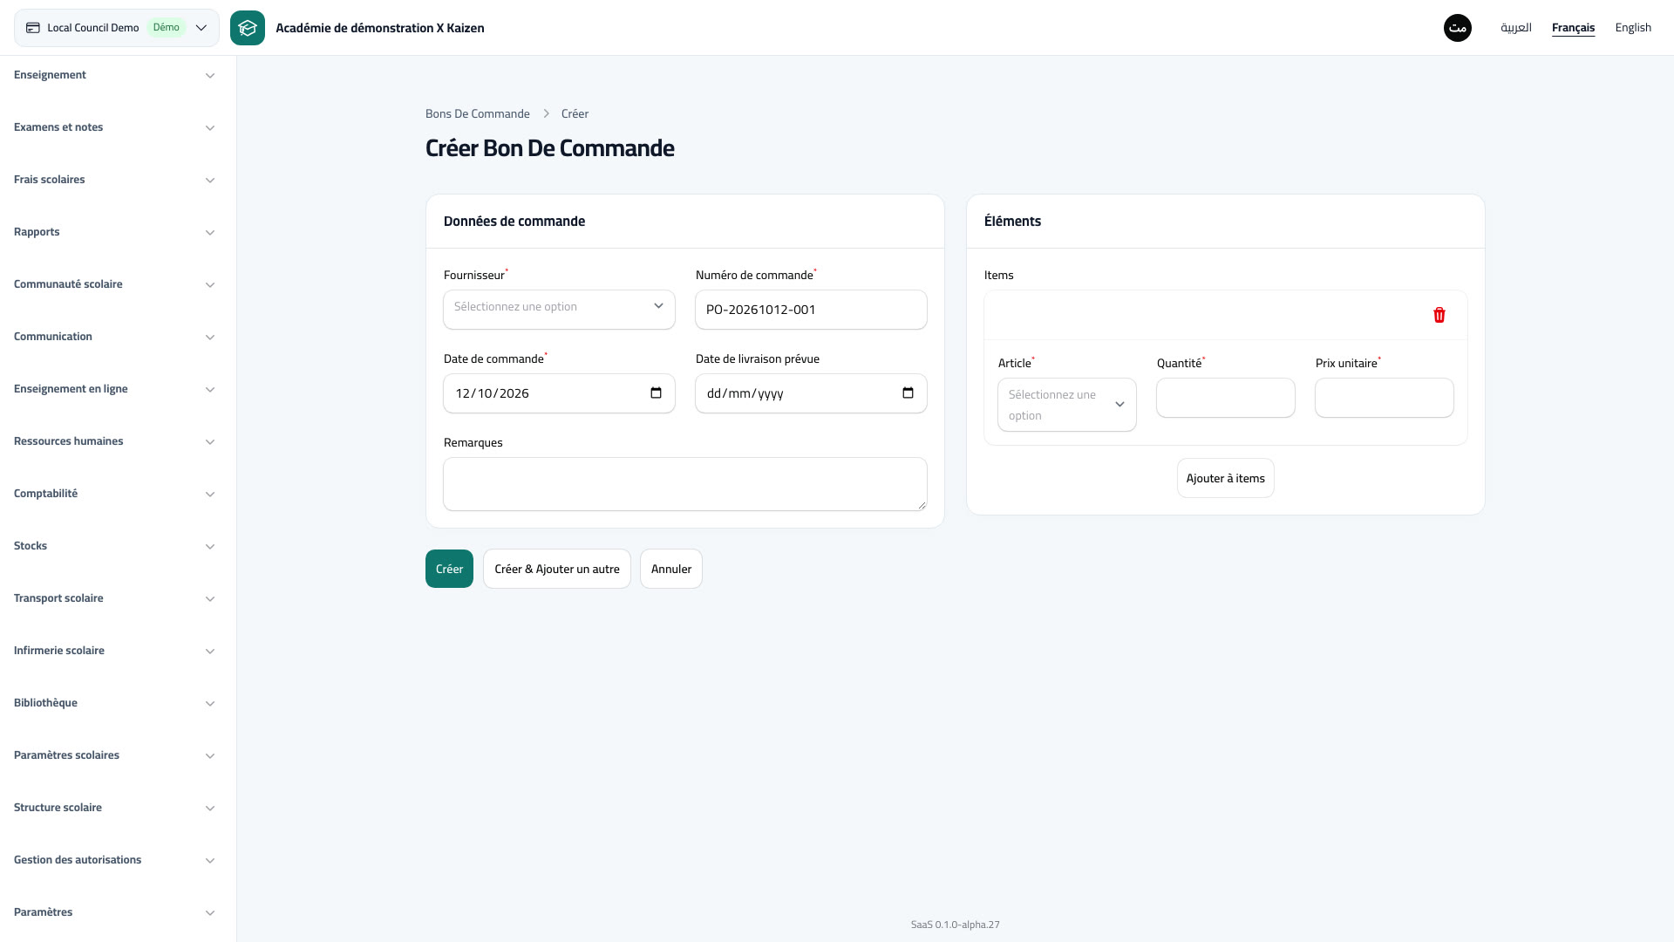Go to Bons De Commande breadcrumb
1674x942 pixels.
(x=478, y=114)
